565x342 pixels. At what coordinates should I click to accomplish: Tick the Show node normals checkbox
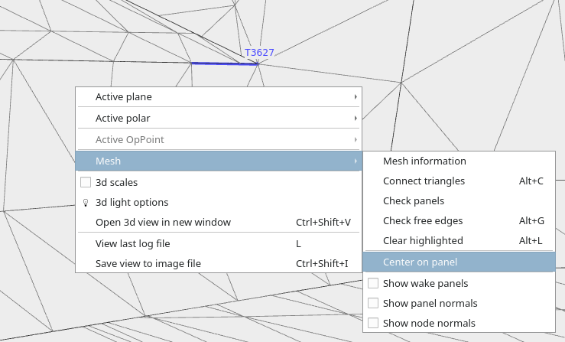tap(373, 323)
